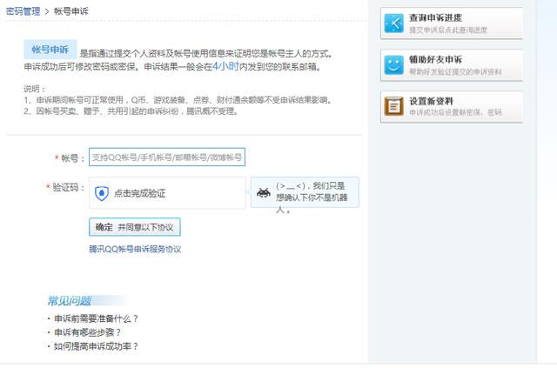This screenshot has width=557, height=368.
Task: Click the 说明 note heading
Action: pos(35,89)
